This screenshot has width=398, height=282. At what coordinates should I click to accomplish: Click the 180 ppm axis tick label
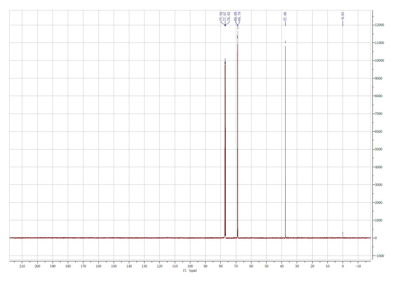point(68,267)
